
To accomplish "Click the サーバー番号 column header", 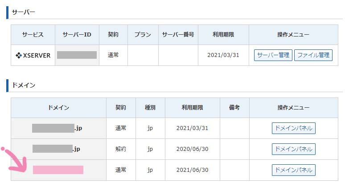I will [178, 35].
